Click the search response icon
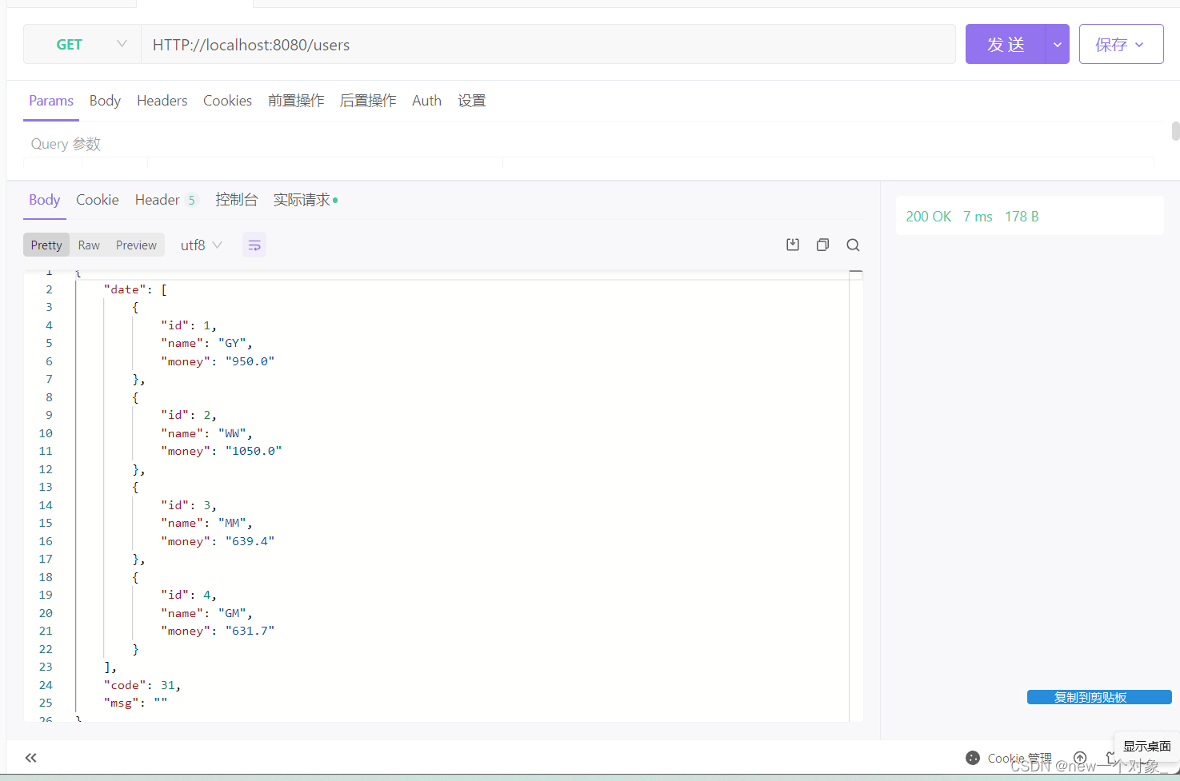1180x781 pixels. pyautogui.click(x=853, y=245)
